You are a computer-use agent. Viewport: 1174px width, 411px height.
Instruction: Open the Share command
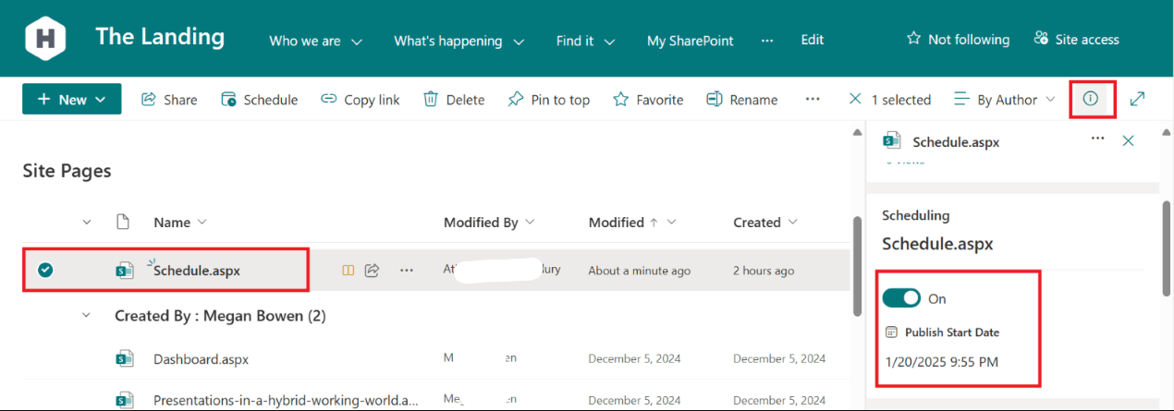pyautogui.click(x=169, y=100)
